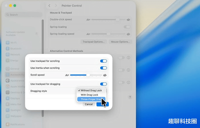Click the help question mark button
The height and width of the screenshot is (128, 200).
pos(130,97)
